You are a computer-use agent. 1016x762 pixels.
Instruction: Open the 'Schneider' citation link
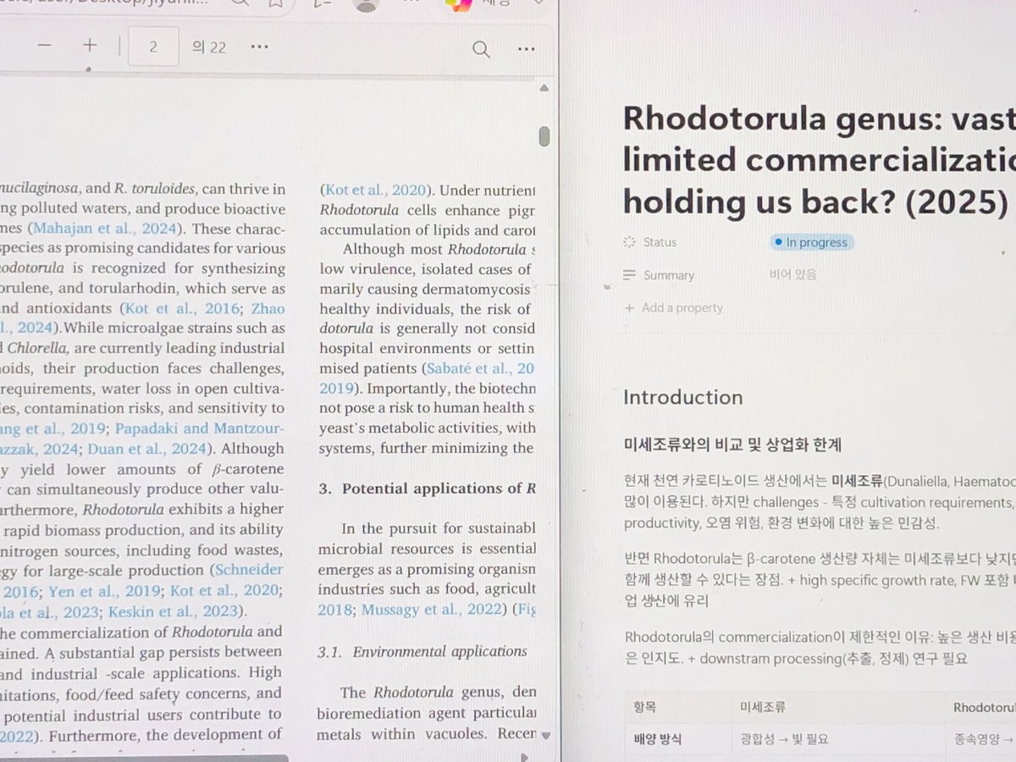pos(250,570)
